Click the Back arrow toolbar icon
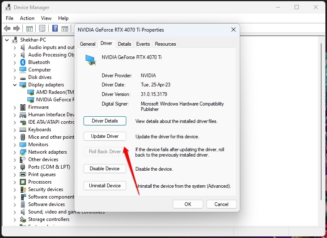 [x=7, y=28]
